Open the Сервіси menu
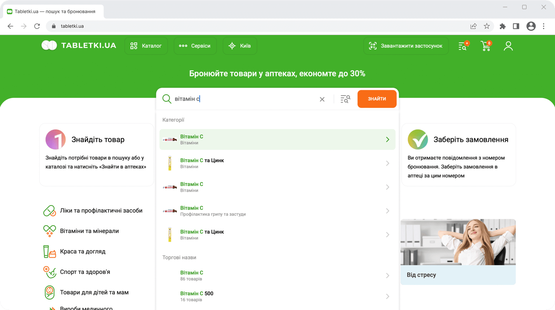 pyautogui.click(x=195, y=46)
